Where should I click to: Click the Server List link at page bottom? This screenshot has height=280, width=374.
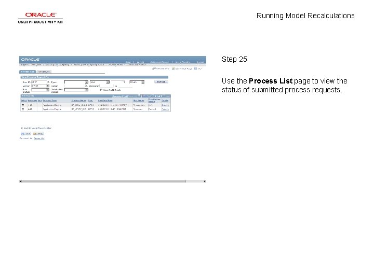click(39, 138)
